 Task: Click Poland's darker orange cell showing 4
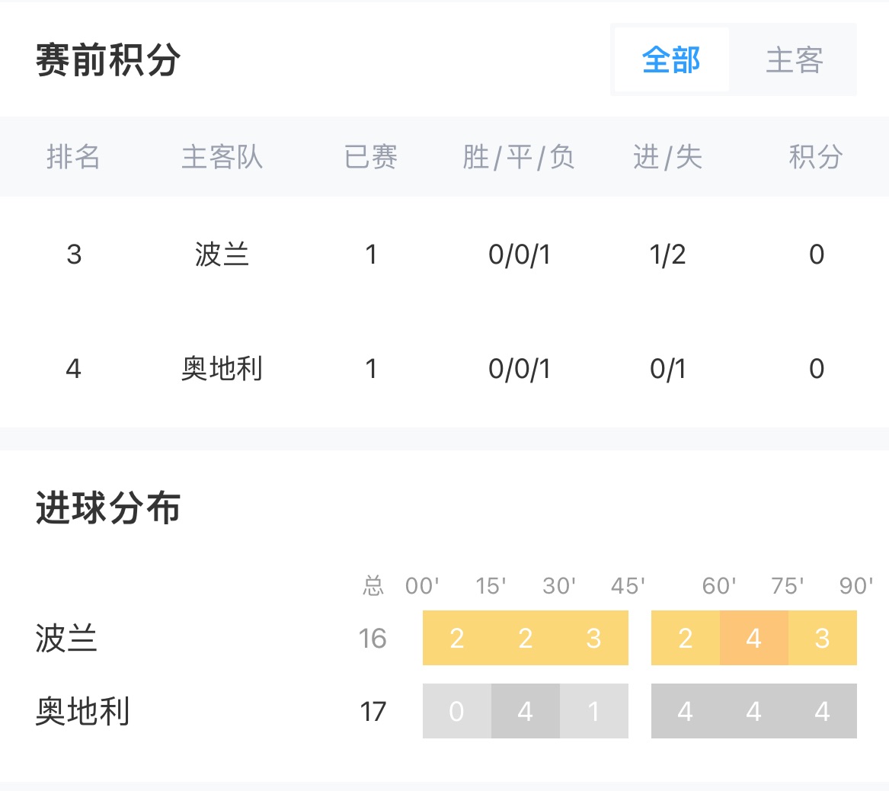coord(753,638)
